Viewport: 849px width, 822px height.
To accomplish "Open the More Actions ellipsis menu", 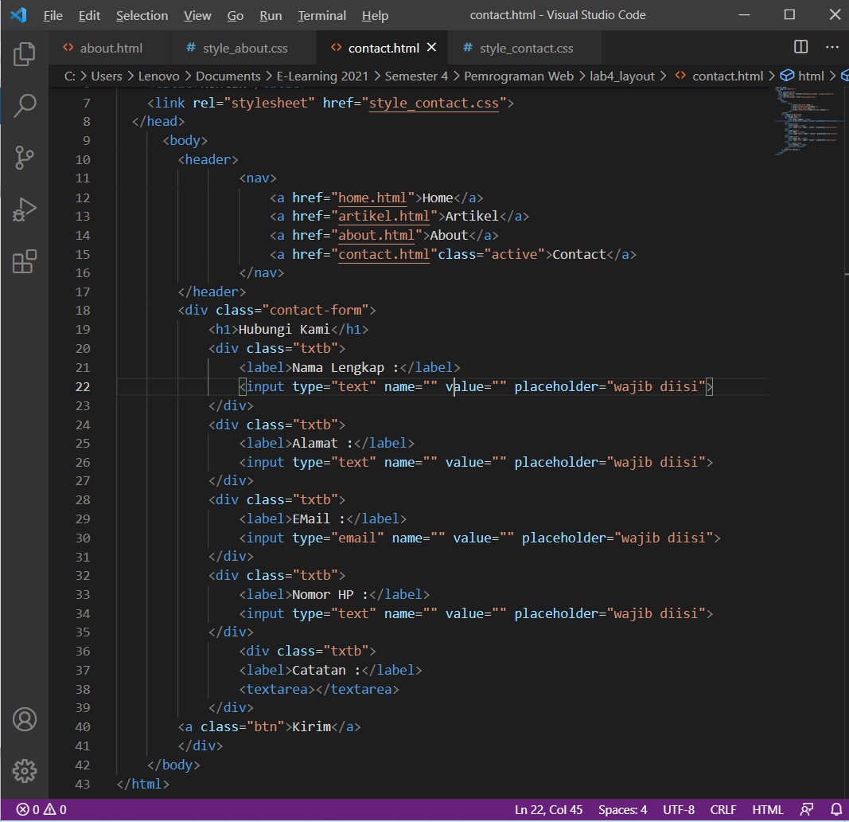I will [x=831, y=48].
